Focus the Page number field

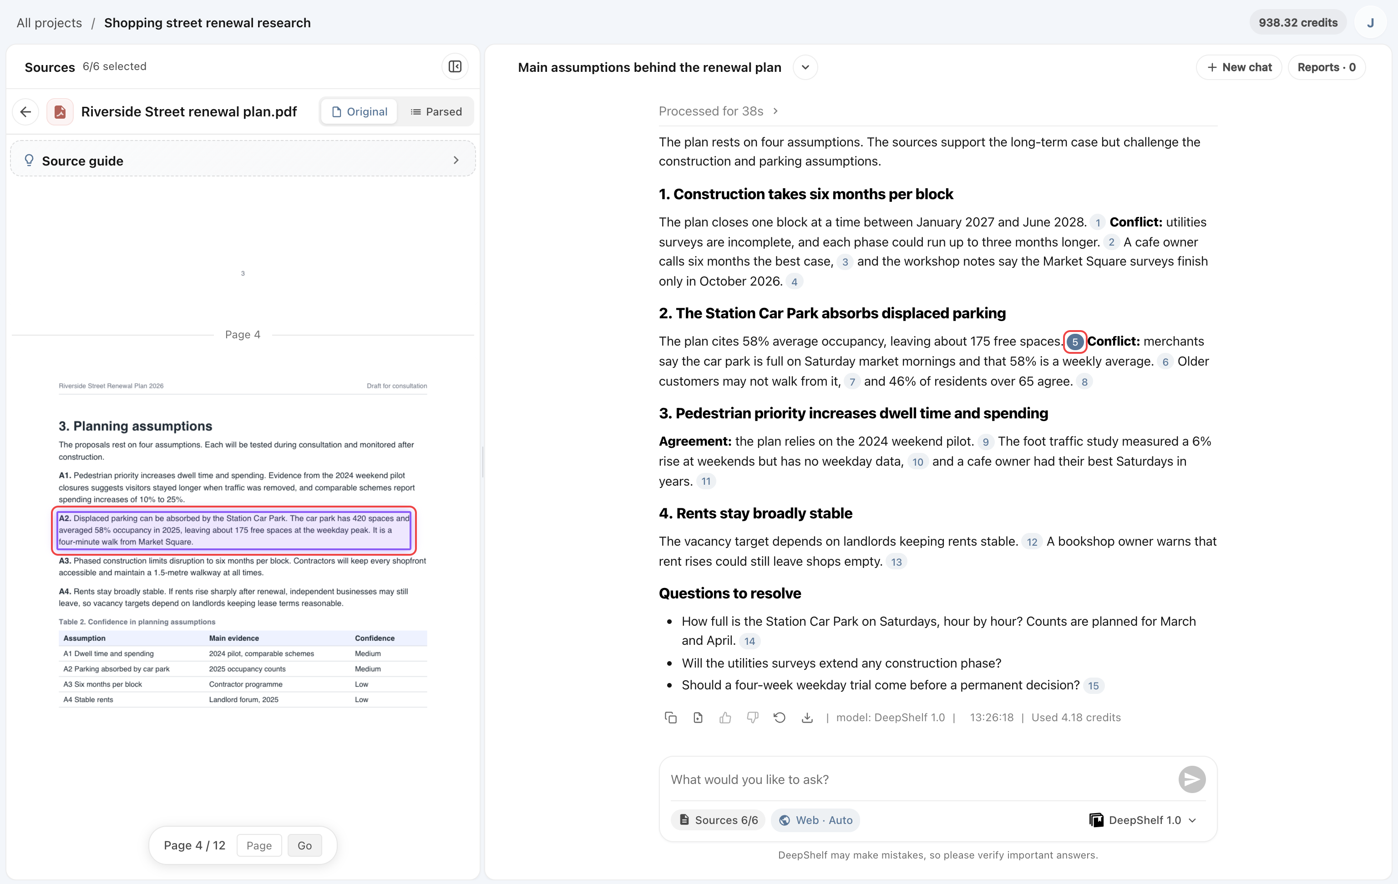tap(259, 845)
